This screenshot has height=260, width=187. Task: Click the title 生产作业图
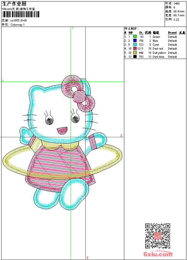click(x=14, y=4)
